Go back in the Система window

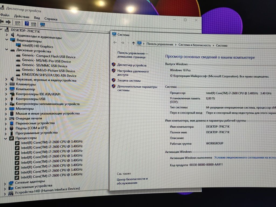[x=115, y=43]
